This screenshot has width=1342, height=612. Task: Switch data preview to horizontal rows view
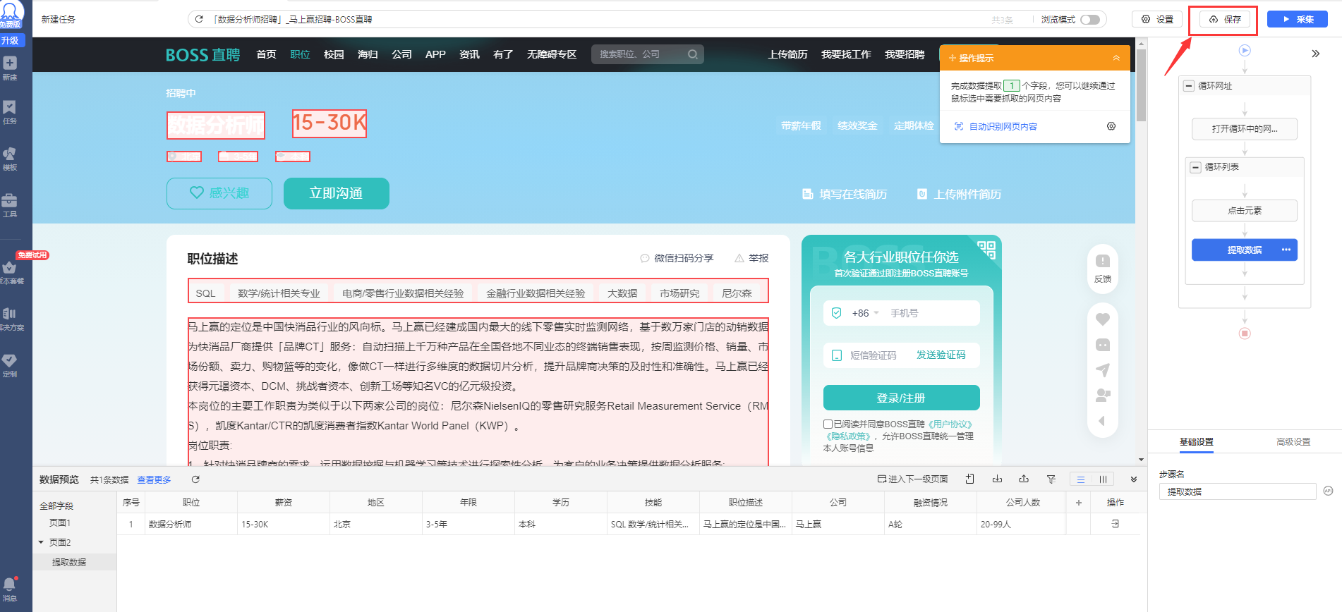[x=1080, y=479]
